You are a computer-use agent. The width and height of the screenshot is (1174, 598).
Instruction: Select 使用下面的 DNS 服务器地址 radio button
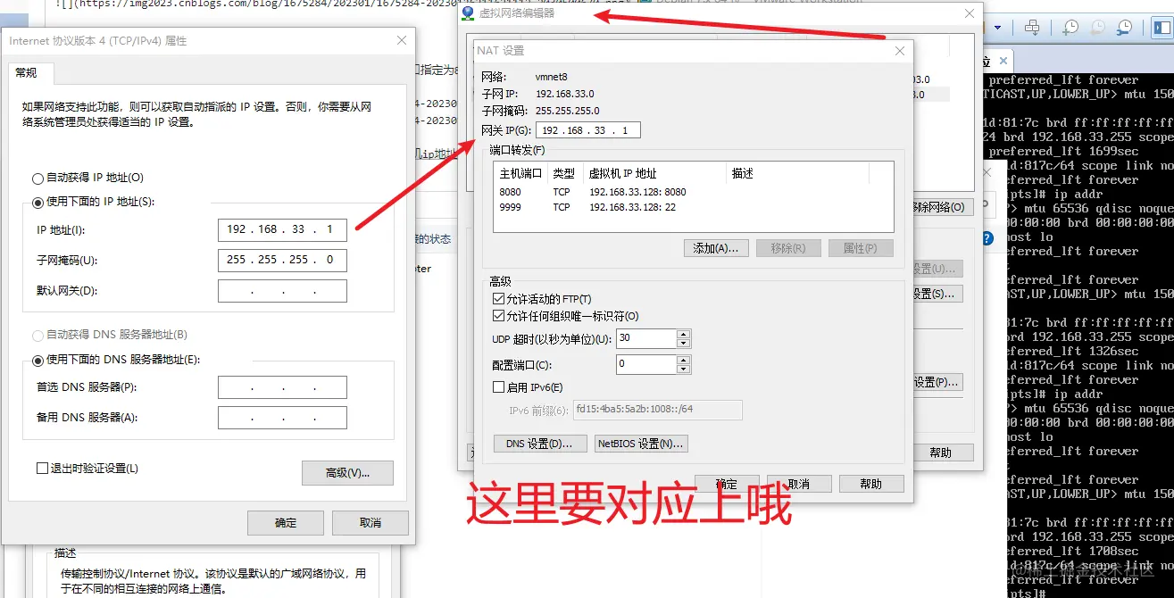click(x=37, y=361)
